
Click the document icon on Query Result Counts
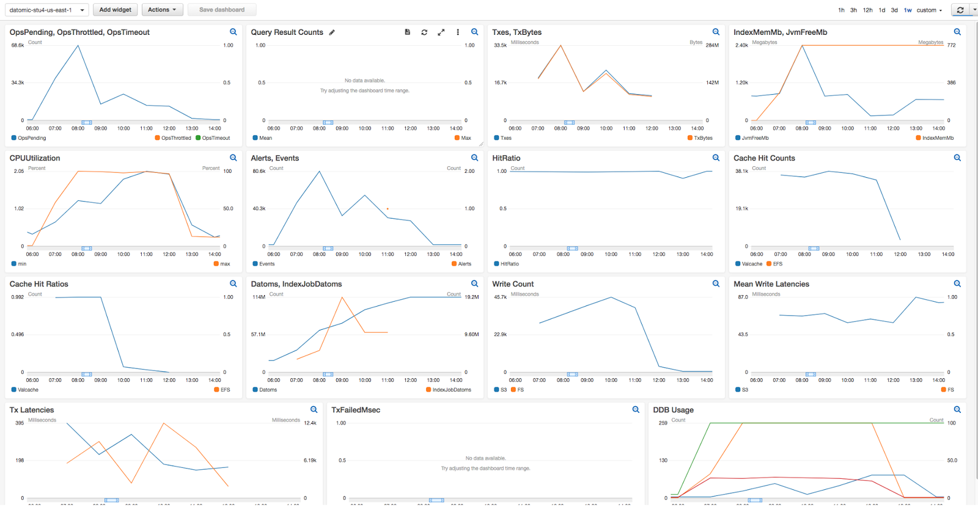coord(408,32)
